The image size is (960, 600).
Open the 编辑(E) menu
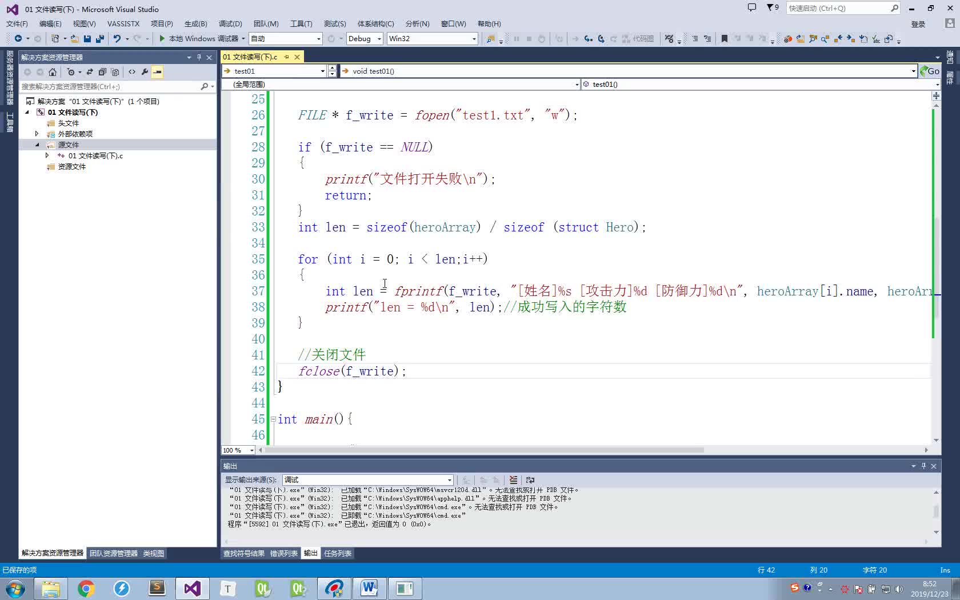click(x=50, y=23)
